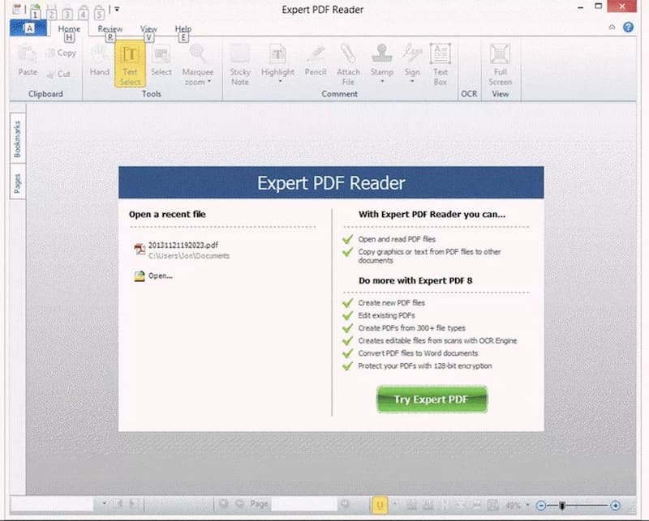The height and width of the screenshot is (521, 649).
Task: Insert a Text Box comment
Action: [441, 65]
